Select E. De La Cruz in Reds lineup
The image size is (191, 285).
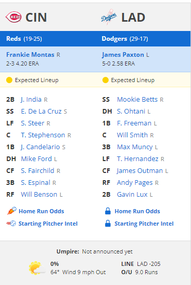(41, 111)
